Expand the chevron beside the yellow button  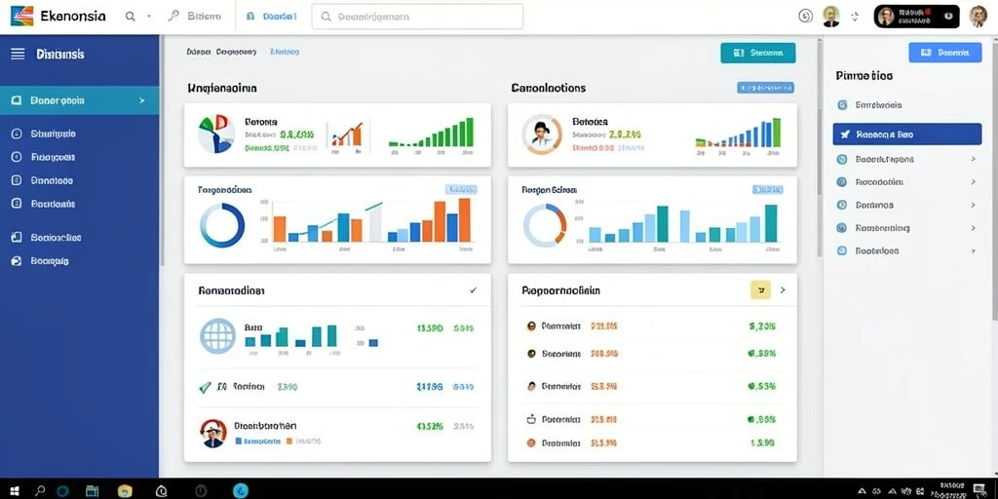click(x=783, y=289)
